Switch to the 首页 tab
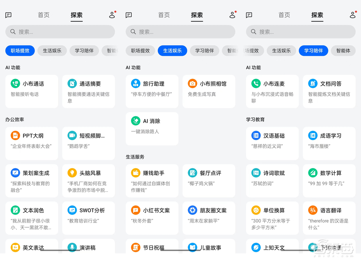This screenshot has height=264, width=361. pos(43,15)
